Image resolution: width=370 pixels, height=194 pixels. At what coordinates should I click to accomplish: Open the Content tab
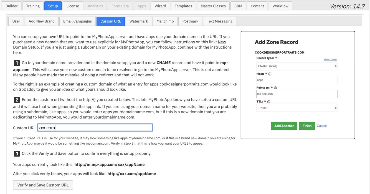tap(257, 6)
